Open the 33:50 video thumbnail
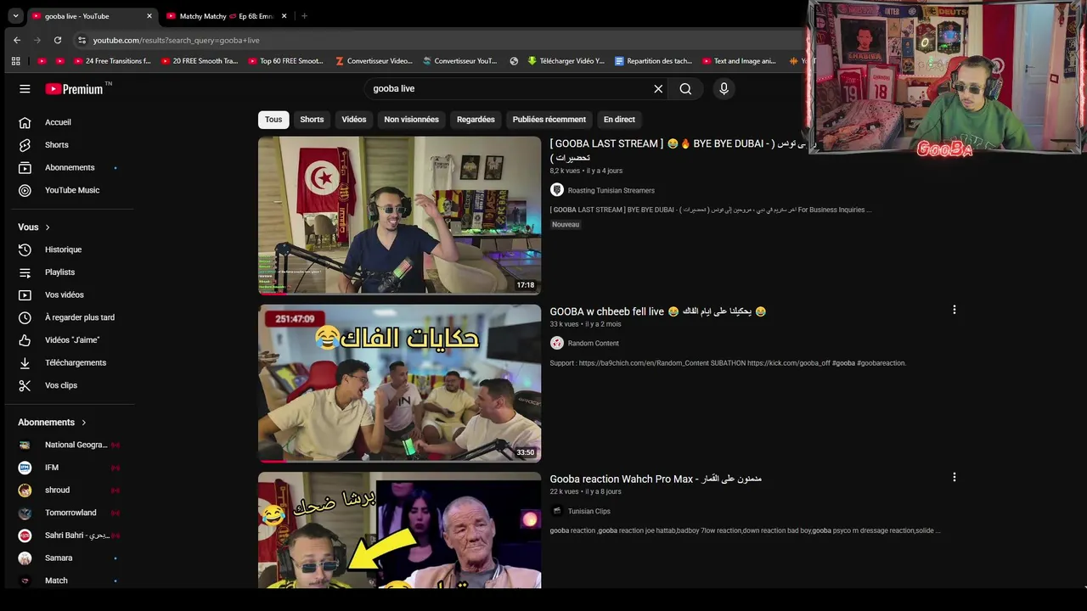This screenshot has height=611, width=1087. coord(399,384)
